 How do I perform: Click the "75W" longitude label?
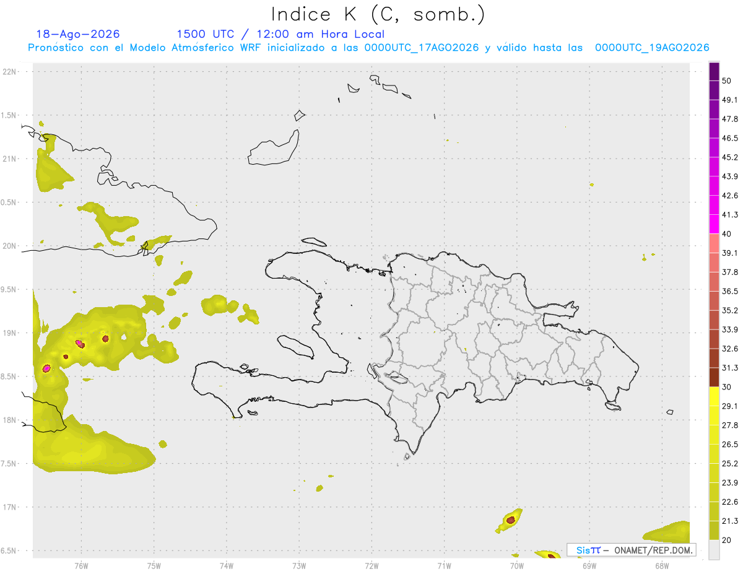point(154,565)
